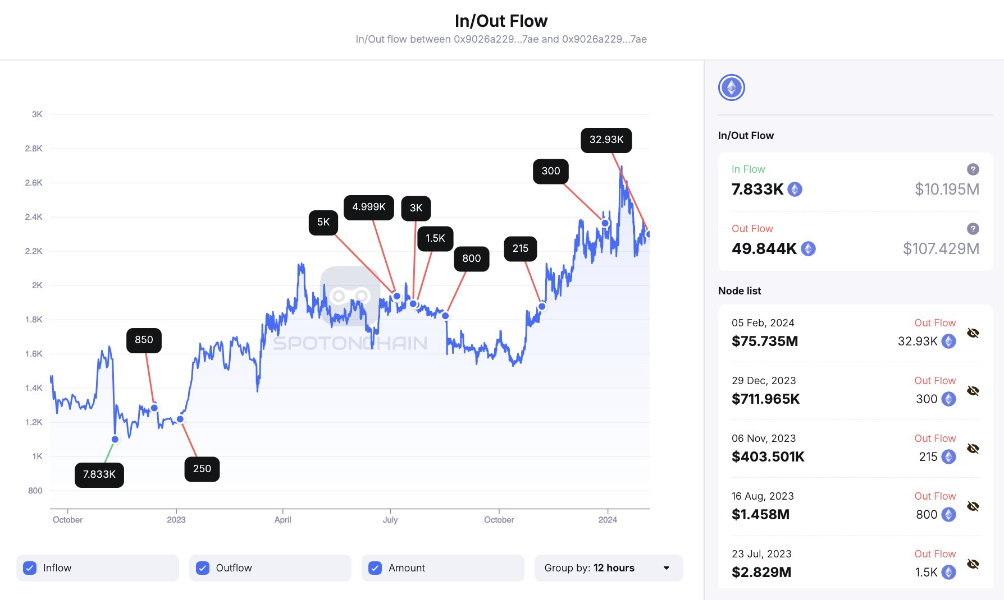Select the 32.93K chart marker label
Screen dimensions: 1004x600
[x=606, y=141]
